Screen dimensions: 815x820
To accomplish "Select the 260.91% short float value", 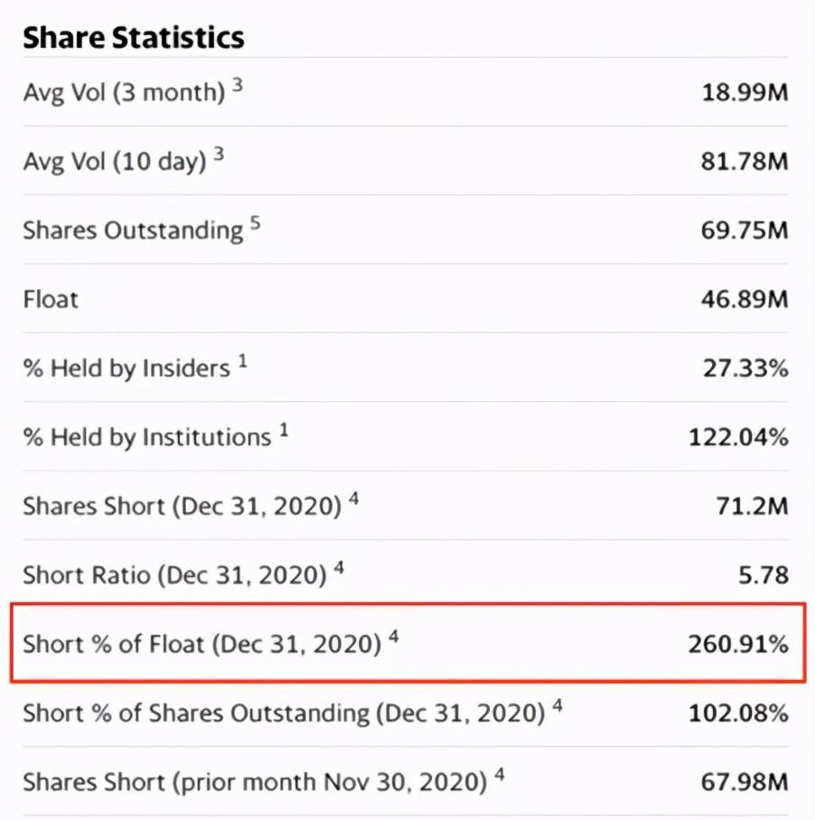I will (737, 644).
